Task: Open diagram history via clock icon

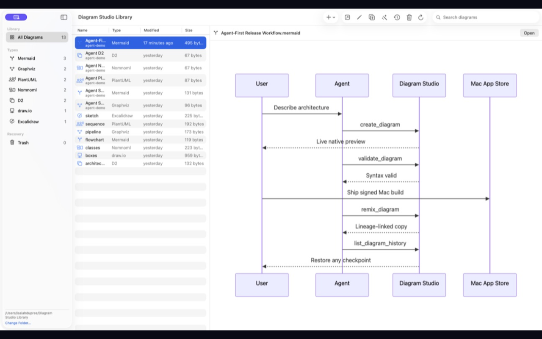Action: coord(397,17)
